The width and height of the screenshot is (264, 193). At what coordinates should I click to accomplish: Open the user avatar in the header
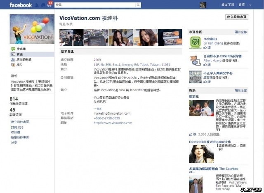203,5
